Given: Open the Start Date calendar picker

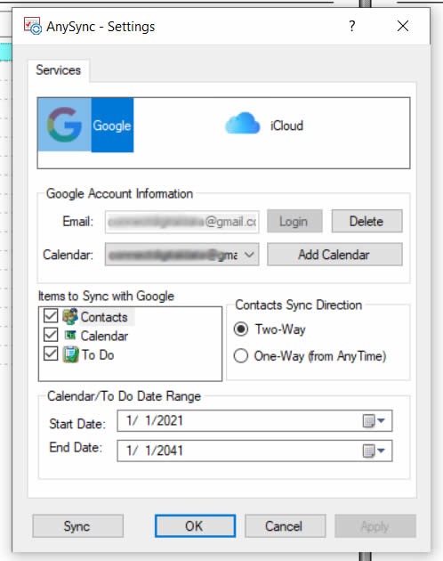Looking at the screenshot, I should coord(374,420).
